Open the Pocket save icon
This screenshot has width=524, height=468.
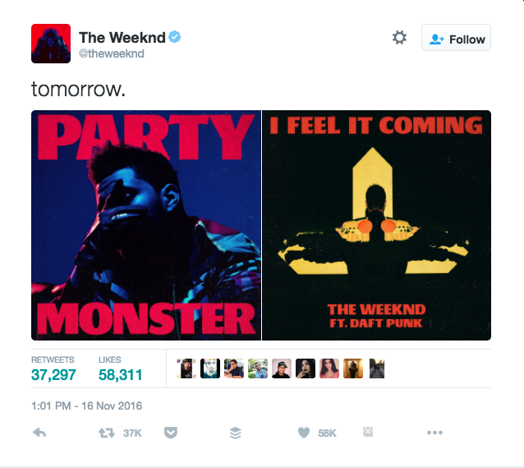point(171,433)
